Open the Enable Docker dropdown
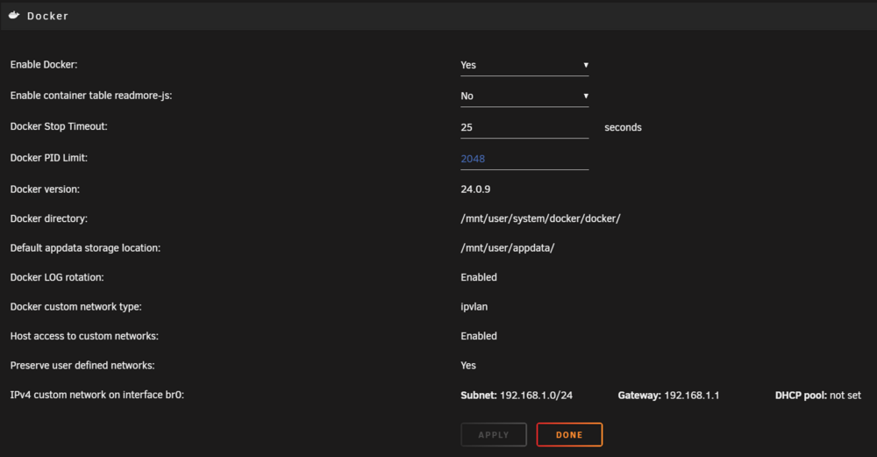The image size is (877, 457). (524, 65)
